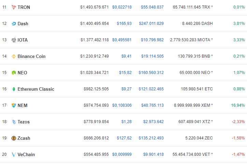Click Dash volume $247.011.829
247x165 pixels.
(151, 24)
